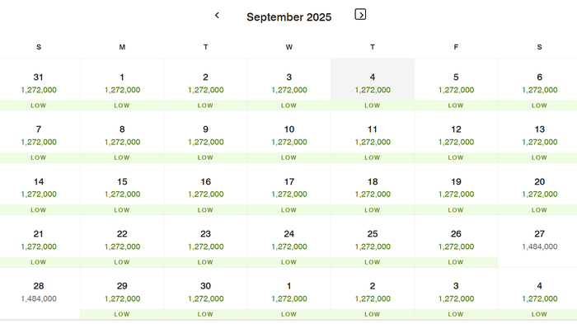Advance to next month arrow
Viewport: 577px width, 324px height.
pos(360,14)
